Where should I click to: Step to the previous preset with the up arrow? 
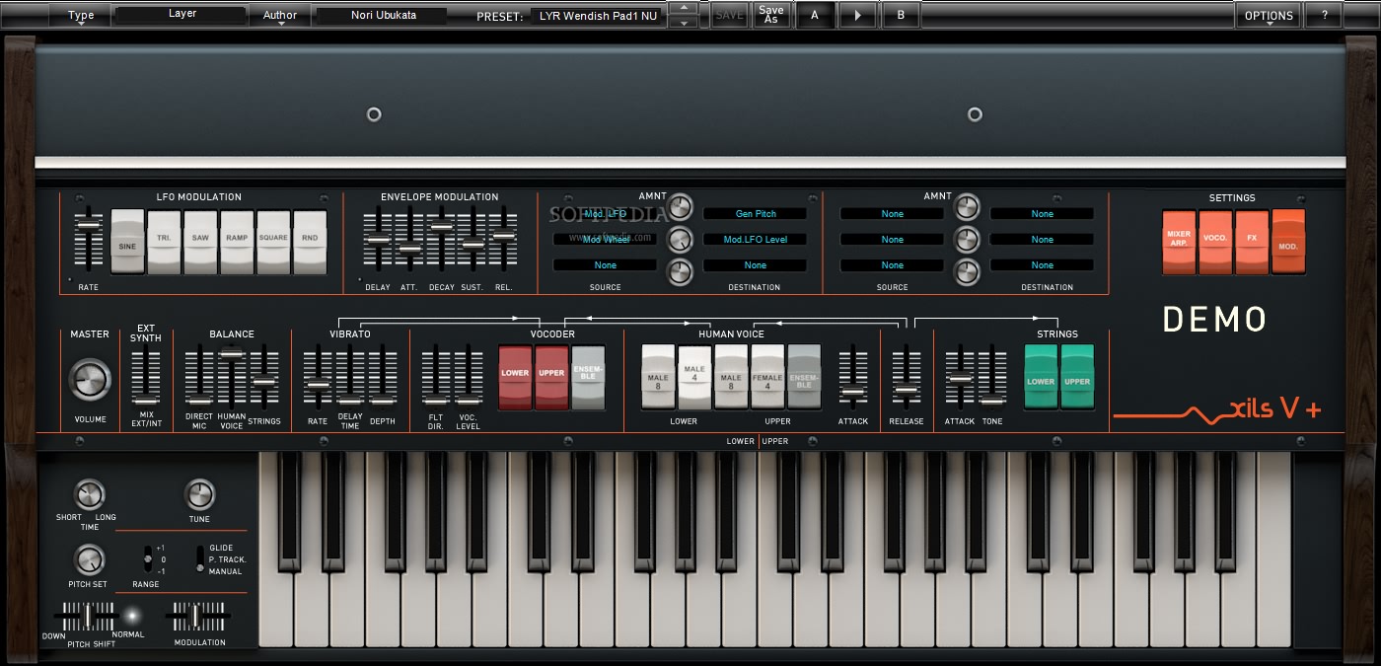pos(683,8)
